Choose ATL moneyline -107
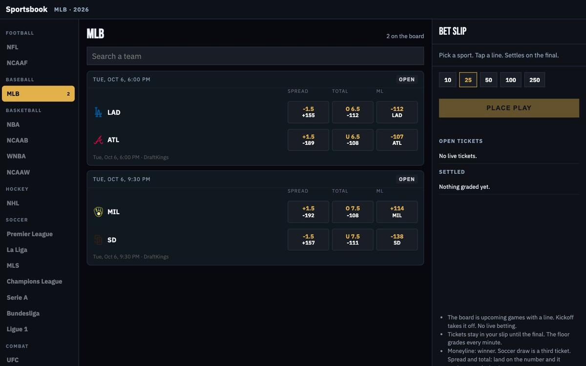586x366 pixels. pyautogui.click(x=397, y=140)
